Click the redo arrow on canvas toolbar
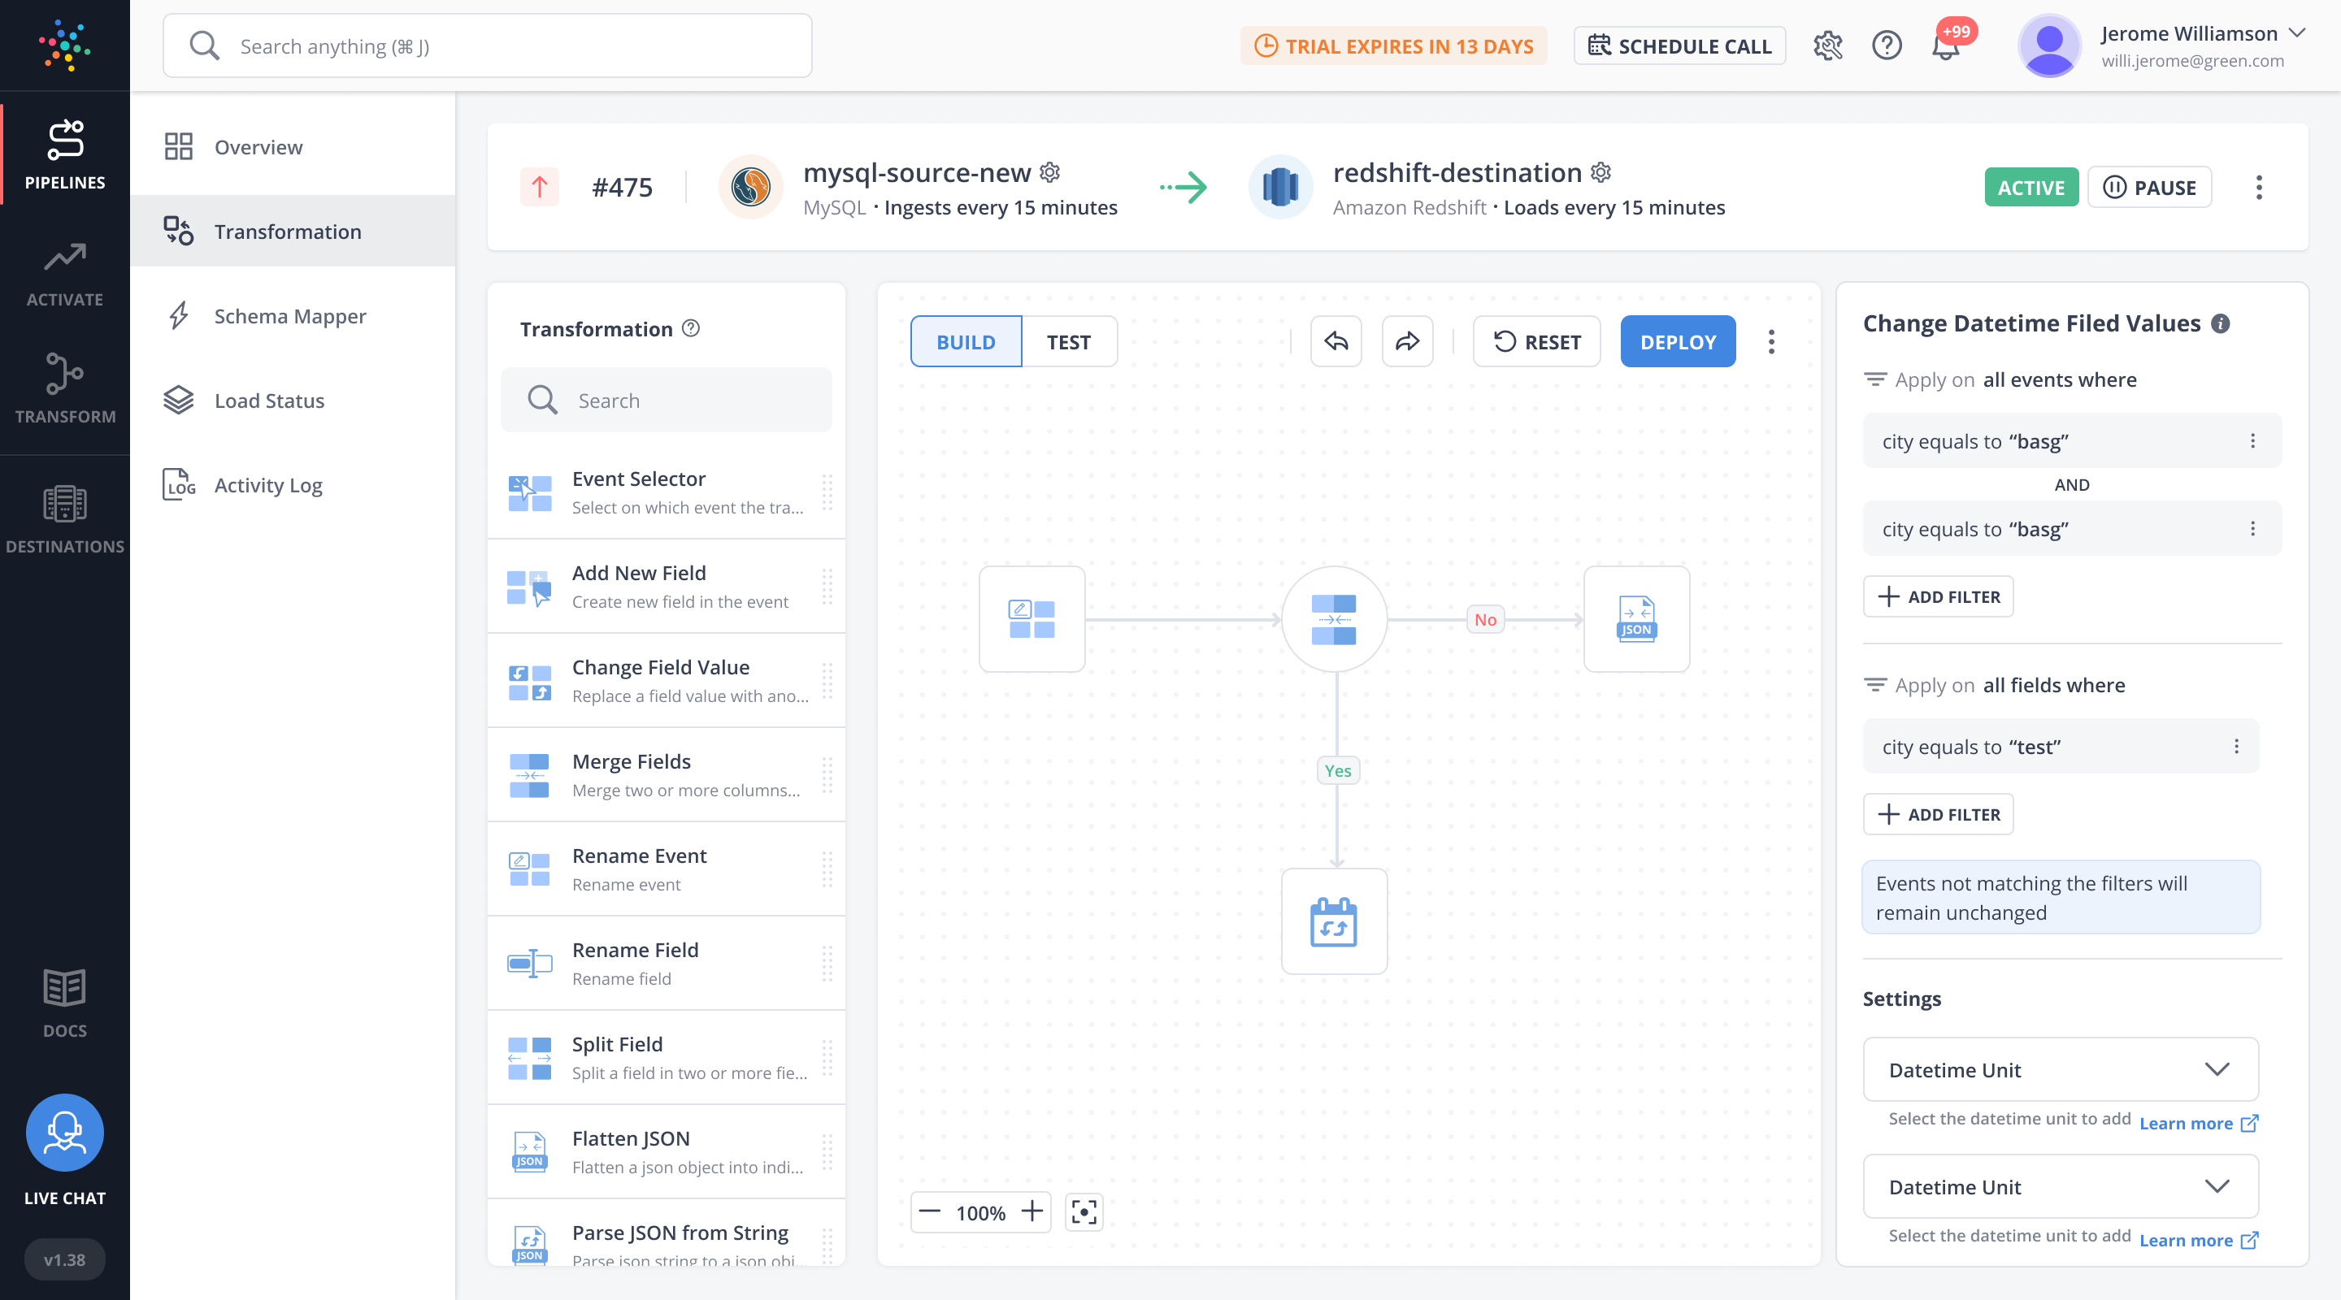 coord(1407,341)
